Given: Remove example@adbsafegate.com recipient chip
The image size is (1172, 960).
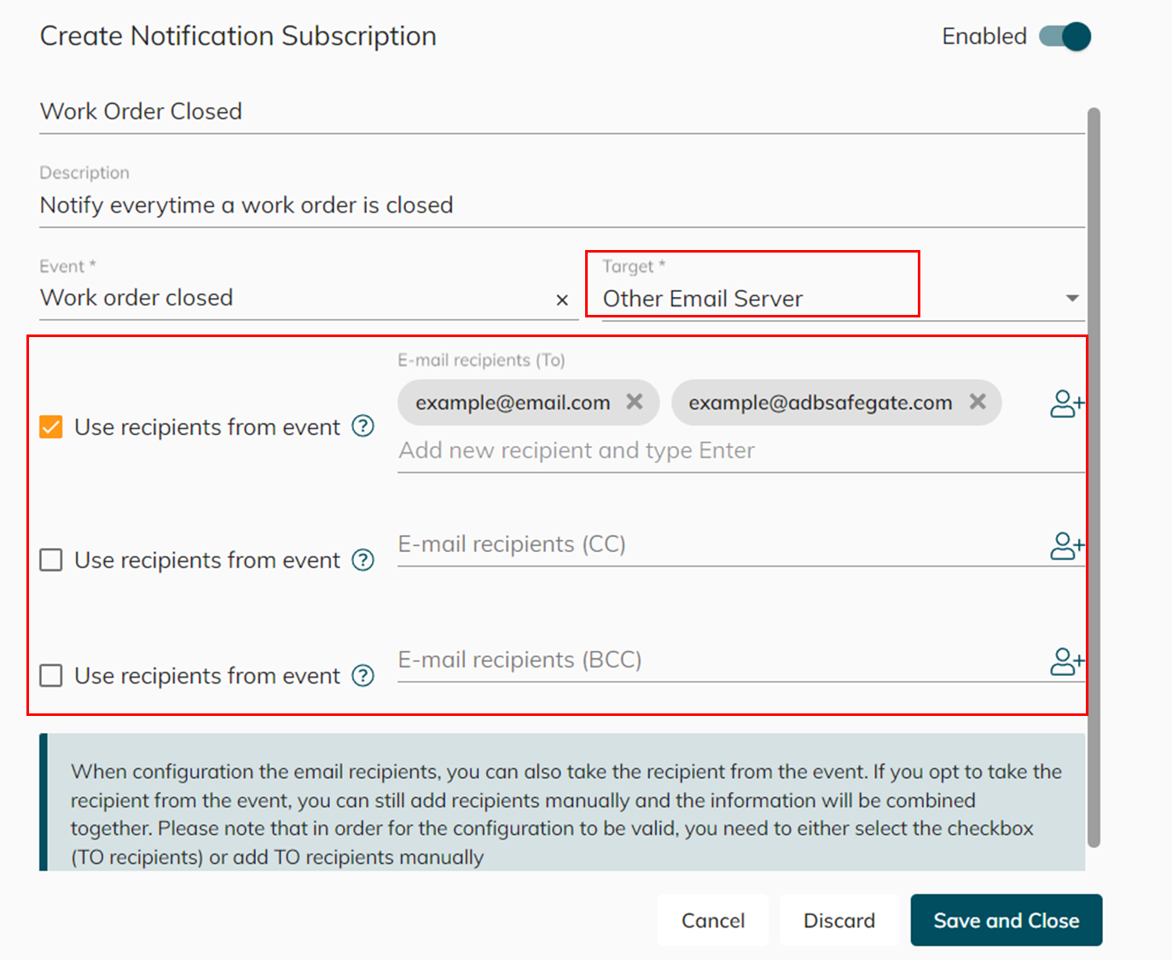Looking at the screenshot, I should click(978, 402).
